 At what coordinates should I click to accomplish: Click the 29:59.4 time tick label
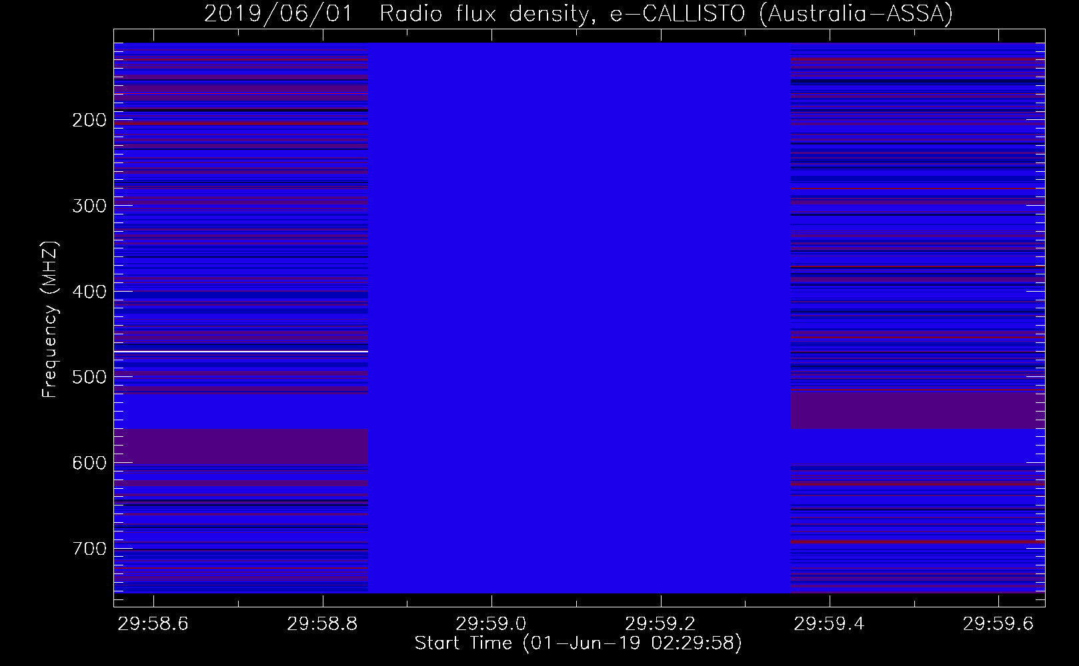point(830,623)
